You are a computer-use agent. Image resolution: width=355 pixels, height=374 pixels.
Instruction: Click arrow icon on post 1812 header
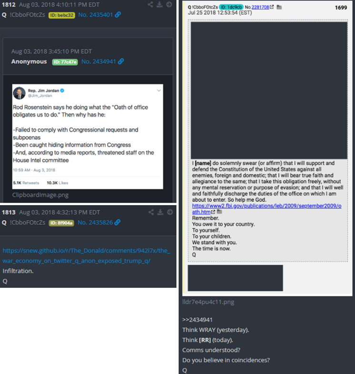coord(169,5)
